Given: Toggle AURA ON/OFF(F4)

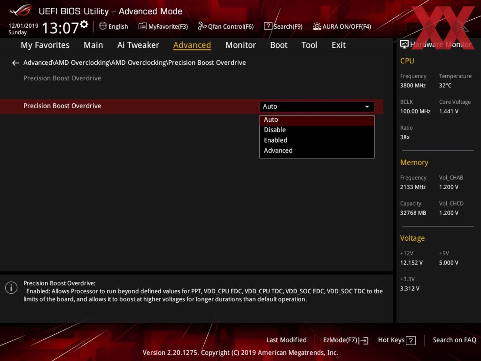Looking at the screenshot, I should (342, 27).
